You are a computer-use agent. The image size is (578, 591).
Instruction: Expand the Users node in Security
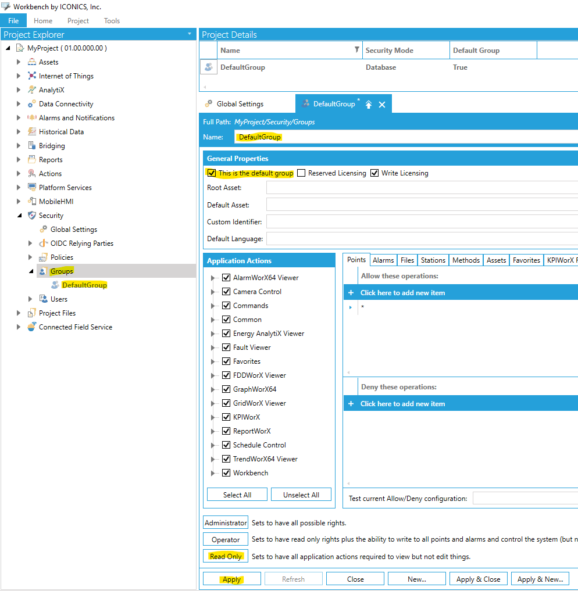pyautogui.click(x=31, y=299)
